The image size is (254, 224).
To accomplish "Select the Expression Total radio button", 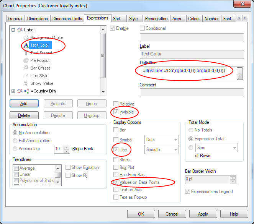I will 191,139.
